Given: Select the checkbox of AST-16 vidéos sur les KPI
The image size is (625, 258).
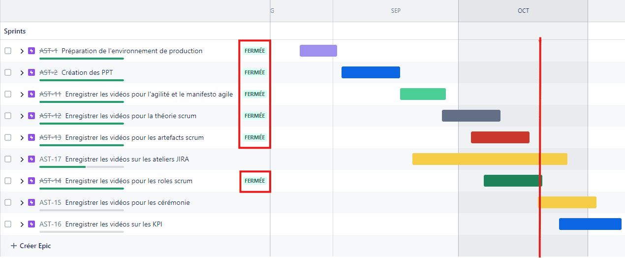Looking at the screenshot, I should tap(8, 224).
